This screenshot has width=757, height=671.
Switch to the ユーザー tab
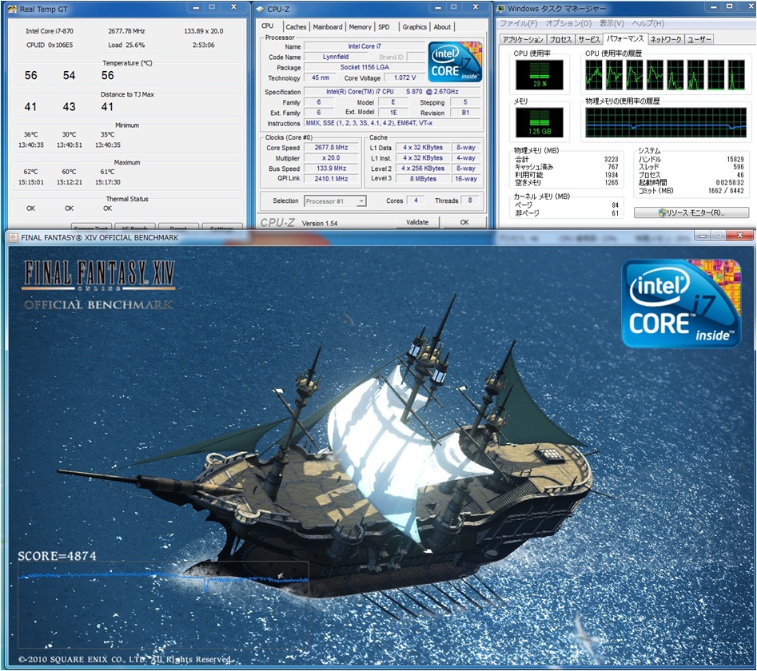(699, 40)
